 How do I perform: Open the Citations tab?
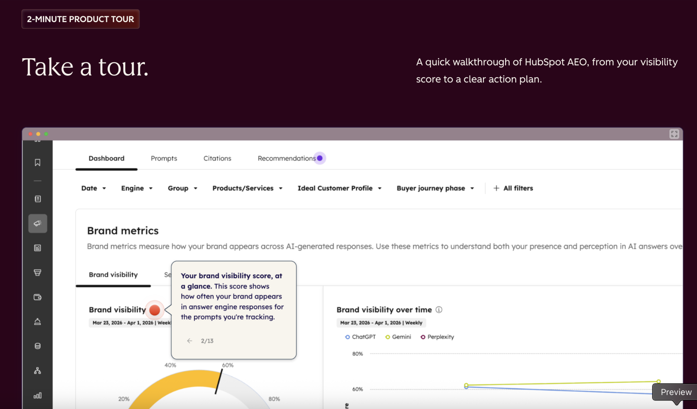point(217,158)
